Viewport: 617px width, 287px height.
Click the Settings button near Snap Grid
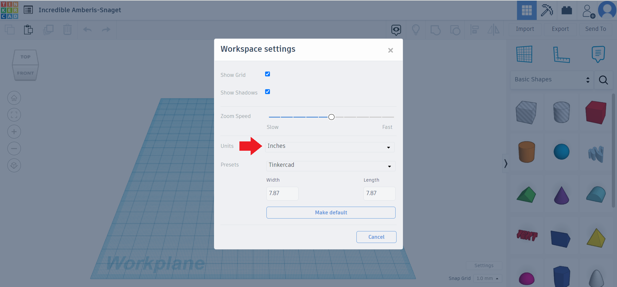point(484,265)
